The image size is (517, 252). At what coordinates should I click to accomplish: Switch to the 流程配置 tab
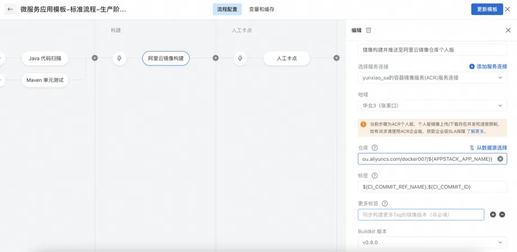pos(227,10)
